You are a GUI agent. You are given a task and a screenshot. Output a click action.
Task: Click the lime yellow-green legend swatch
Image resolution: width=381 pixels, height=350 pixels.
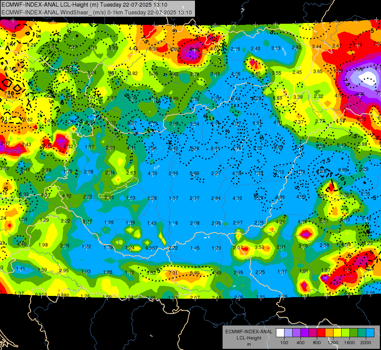coord(346,332)
